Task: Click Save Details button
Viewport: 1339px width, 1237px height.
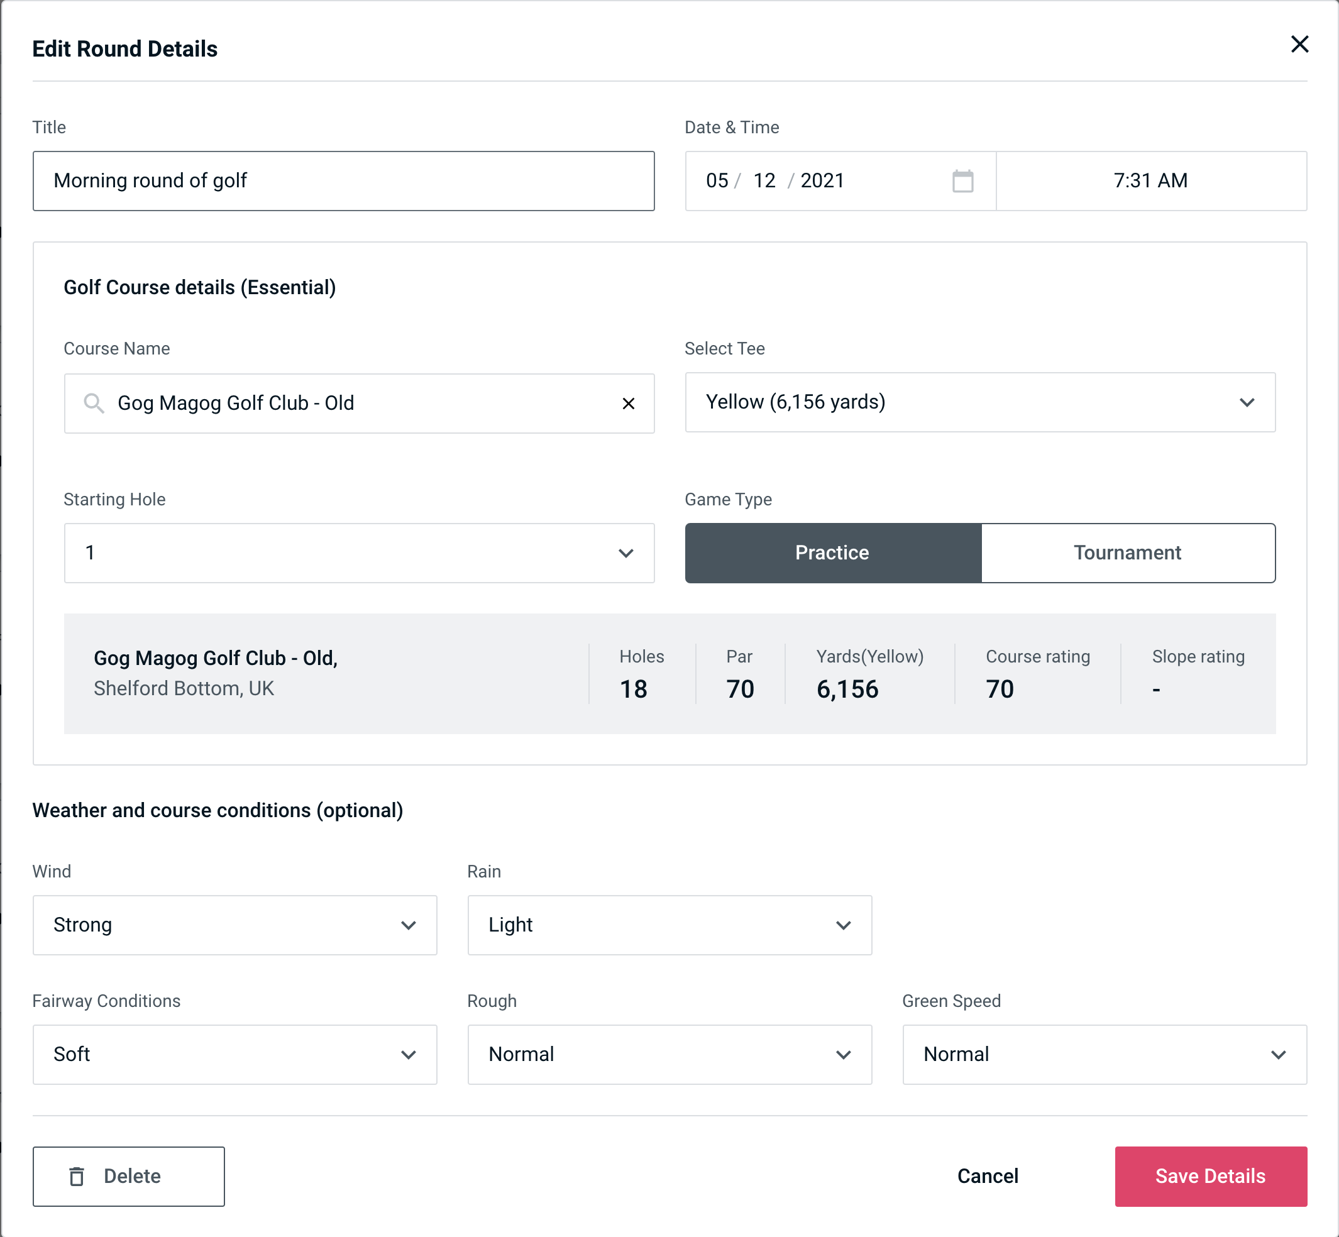Action: [x=1210, y=1175]
